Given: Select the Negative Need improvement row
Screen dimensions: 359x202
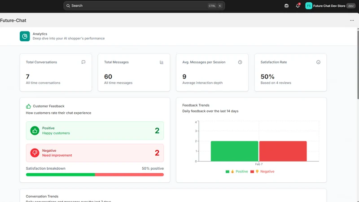Looking at the screenshot, I should point(95,153).
